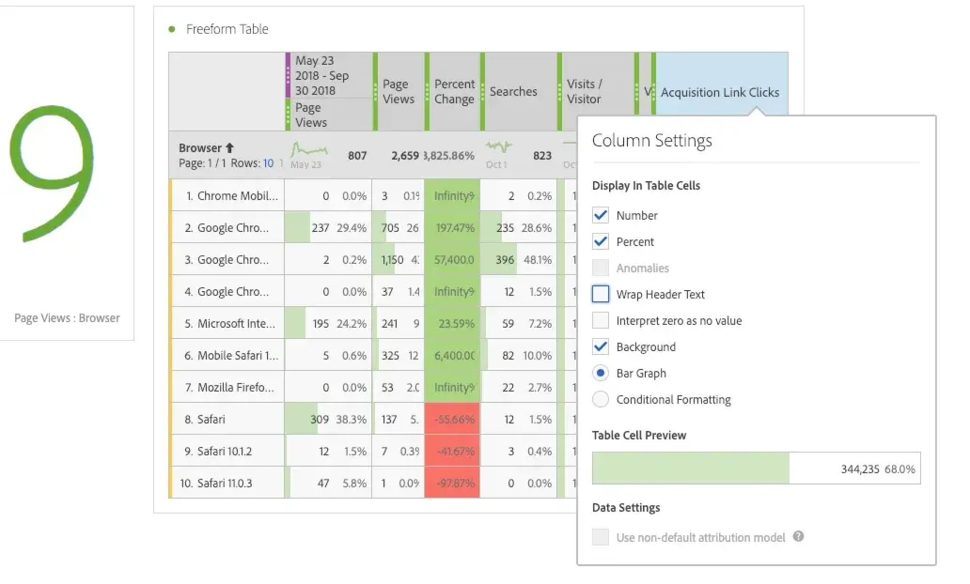This screenshot has width=970, height=584.
Task: Click the Safari row's red -55.66% cell
Action: (452, 419)
